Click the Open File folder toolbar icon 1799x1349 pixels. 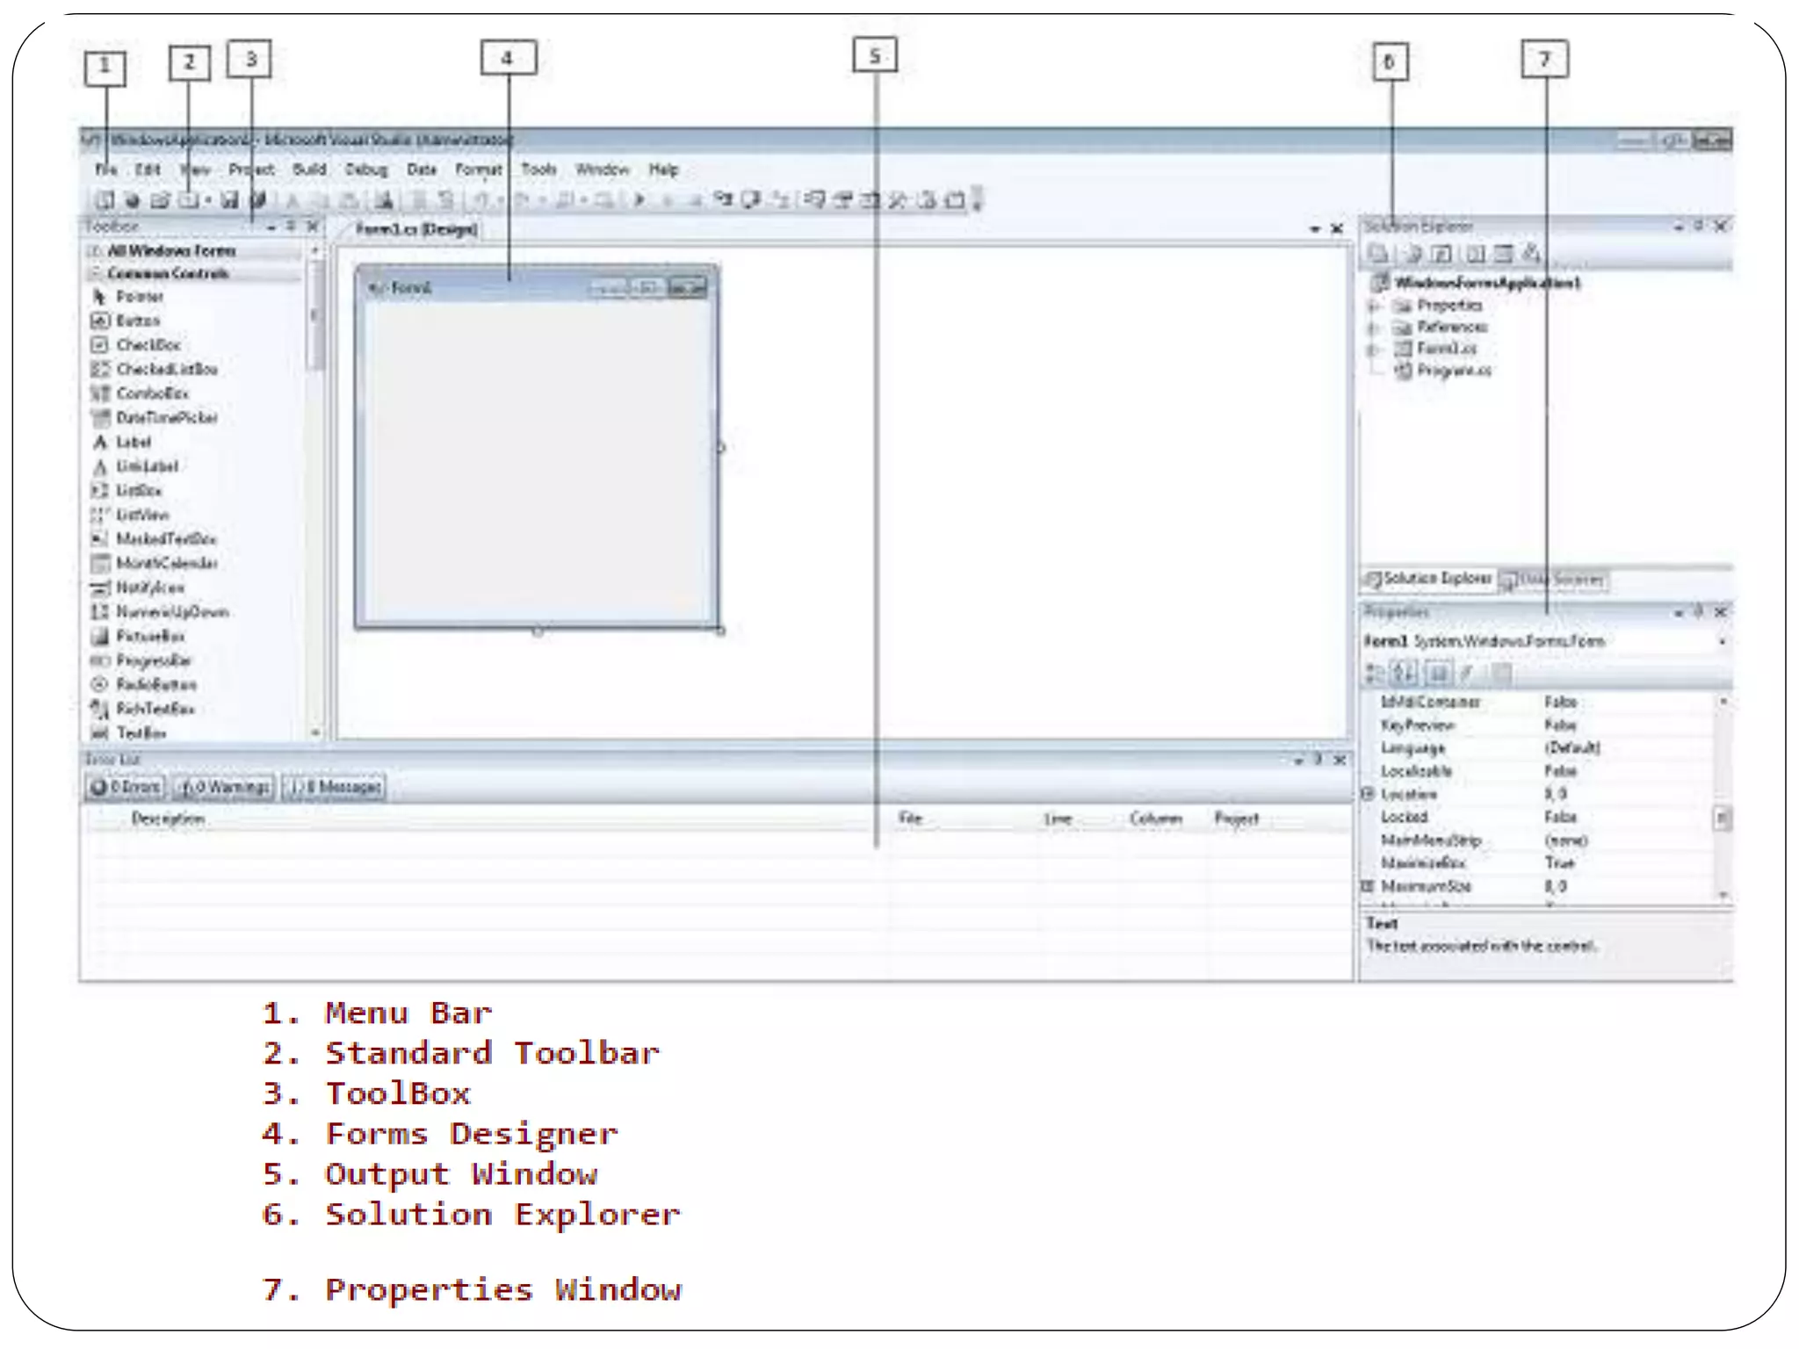point(159,200)
